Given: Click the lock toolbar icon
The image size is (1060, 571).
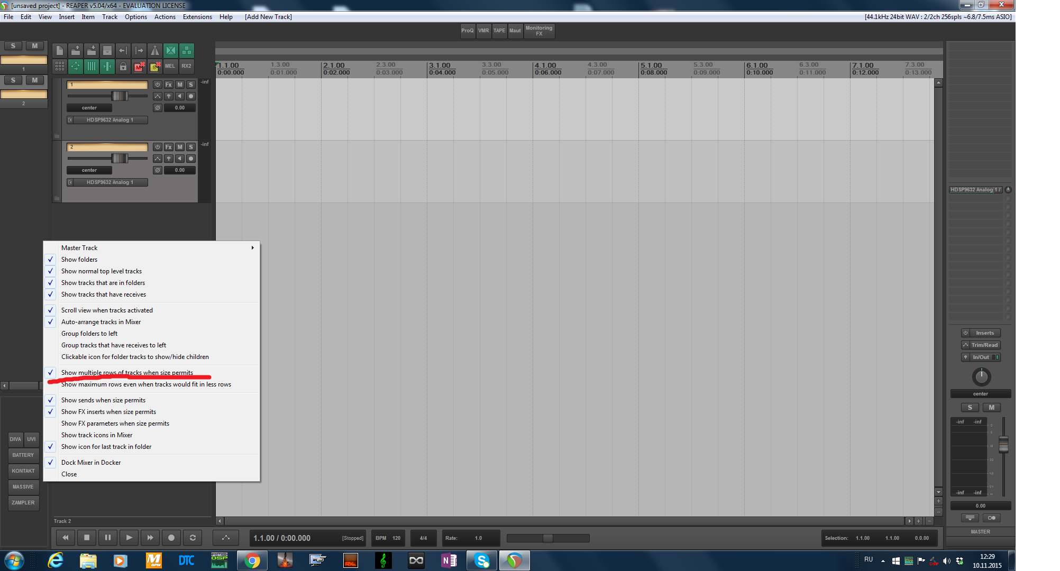Looking at the screenshot, I should (x=123, y=67).
